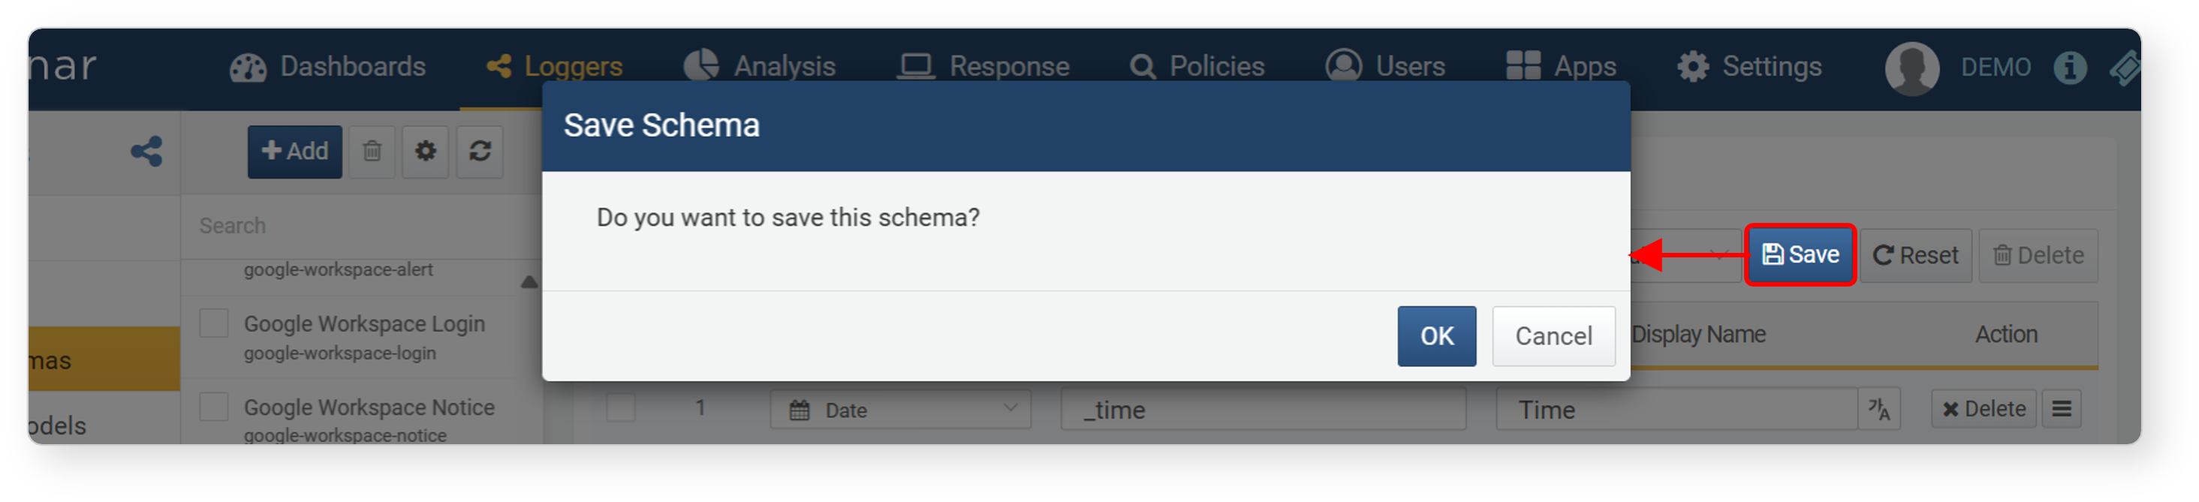This screenshot has width=2199, height=502.
Task: Confirm saving with the OK button
Action: click(x=1435, y=336)
